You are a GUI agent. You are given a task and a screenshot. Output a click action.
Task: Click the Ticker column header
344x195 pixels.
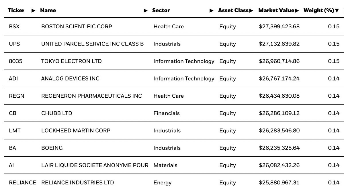click(x=16, y=10)
